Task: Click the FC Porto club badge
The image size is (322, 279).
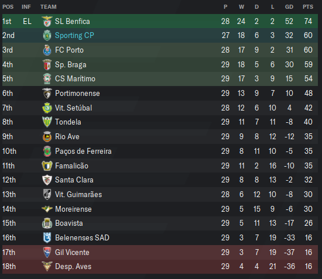Action: click(47, 50)
